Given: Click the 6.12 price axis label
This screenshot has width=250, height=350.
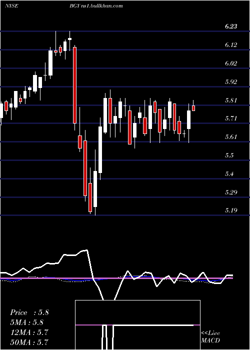Looking at the screenshot, I should [231, 45].
